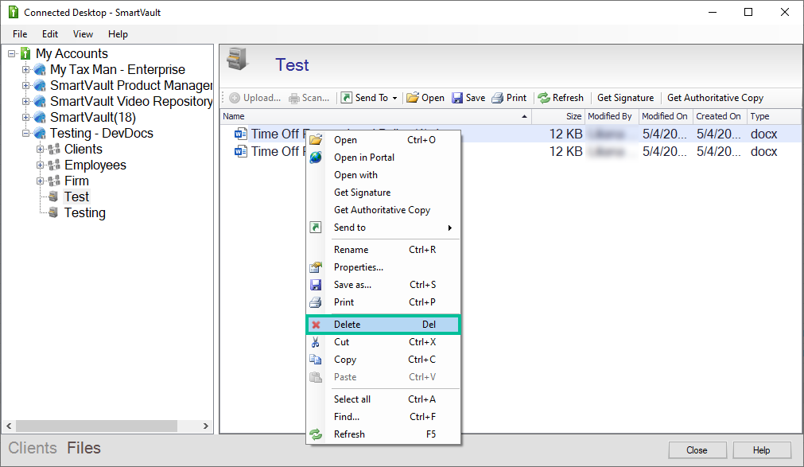Click the Help button at bottom

click(761, 450)
